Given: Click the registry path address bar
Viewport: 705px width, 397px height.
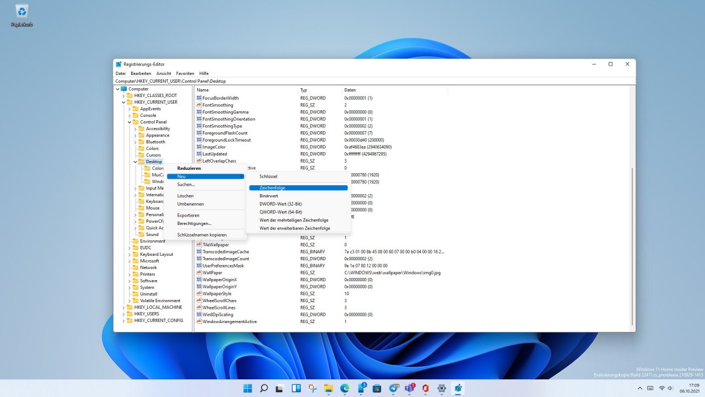Looking at the screenshot, I should (x=375, y=81).
